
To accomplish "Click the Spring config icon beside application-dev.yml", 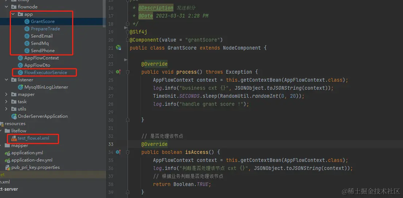I will click(7, 160).
